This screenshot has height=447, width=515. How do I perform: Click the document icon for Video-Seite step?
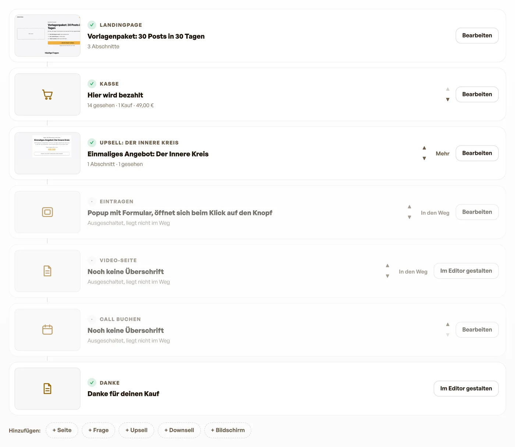(47, 271)
